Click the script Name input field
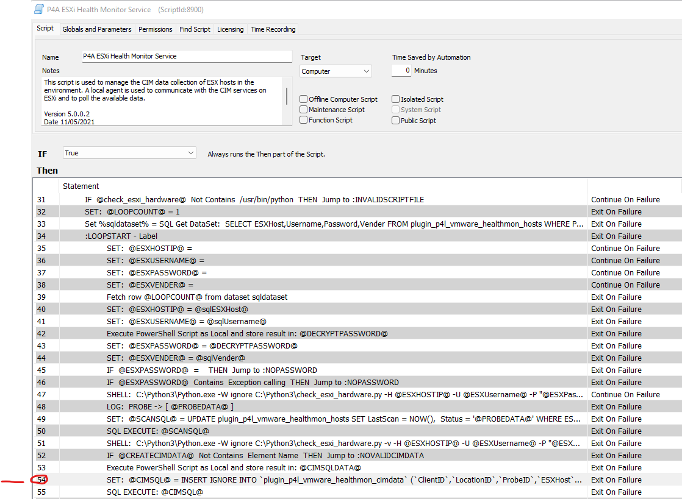 187,56
